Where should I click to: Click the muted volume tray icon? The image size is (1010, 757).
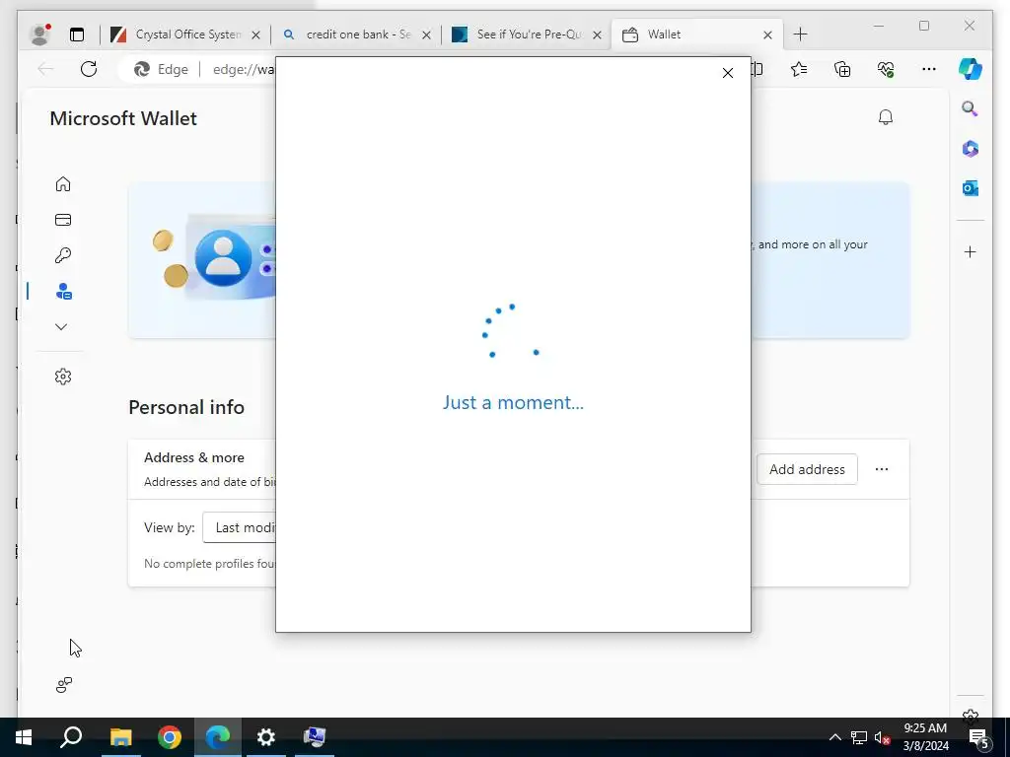pyautogui.click(x=882, y=737)
